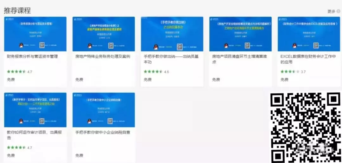Click title 房地产项目清盘环节土增清算难点
Image resolution: width=342 pixels, height=163 pixels.
click(x=239, y=59)
